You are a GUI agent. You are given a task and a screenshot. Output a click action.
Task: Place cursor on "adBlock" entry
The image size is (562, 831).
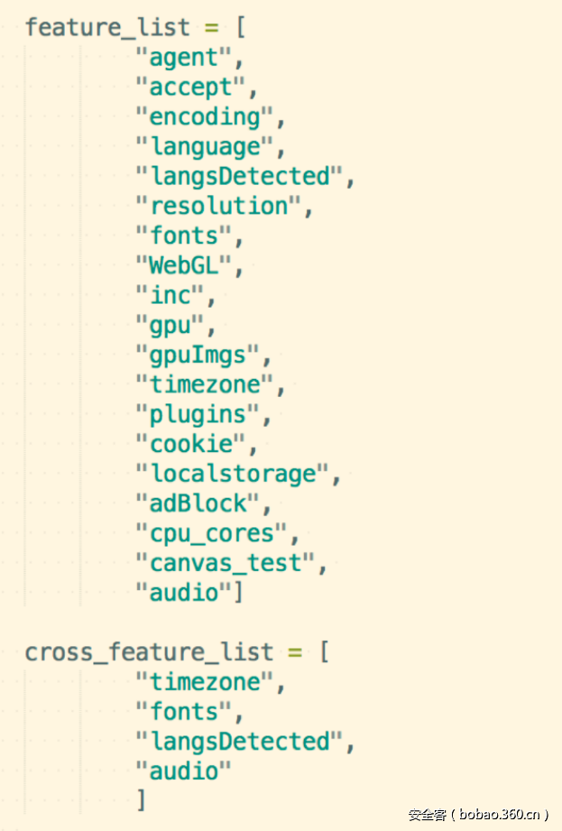tap(198, 503)
